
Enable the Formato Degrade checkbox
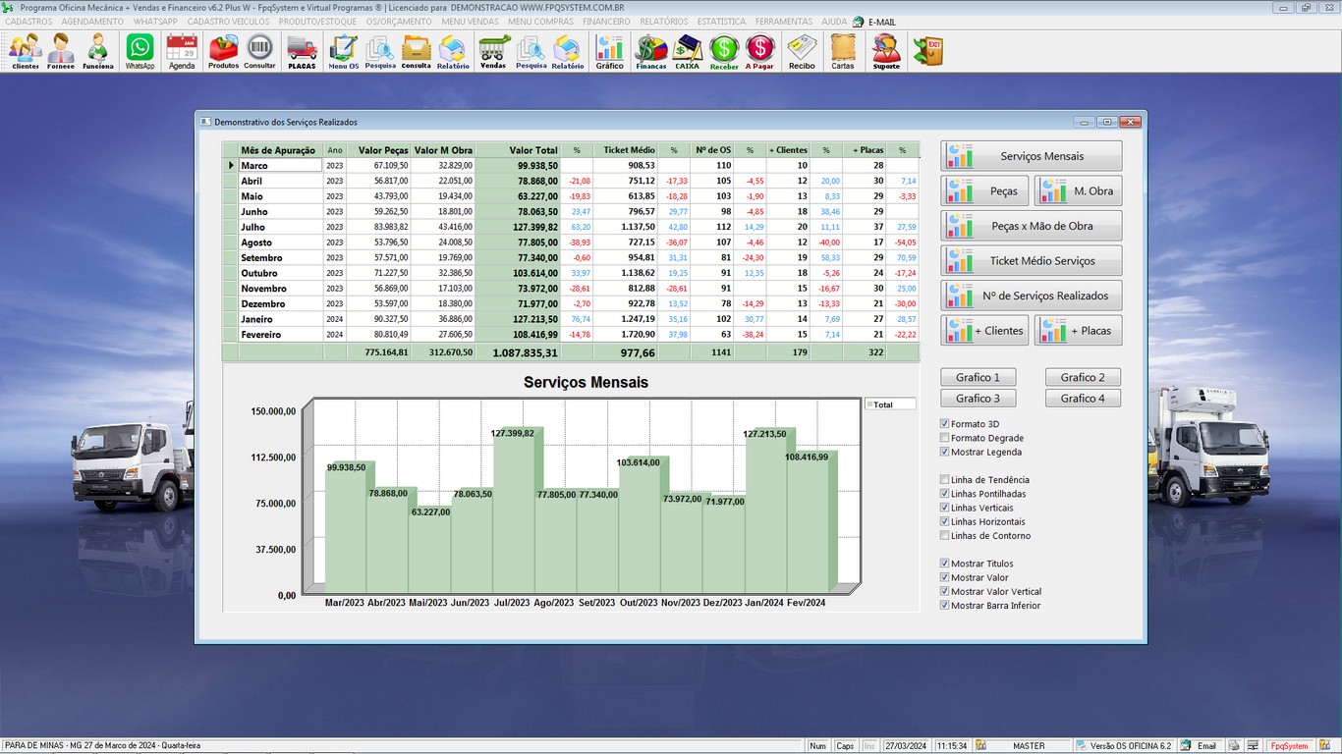tap(945, 438)
